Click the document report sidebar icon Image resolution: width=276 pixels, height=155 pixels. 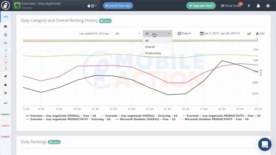click(x=6, y=35)
